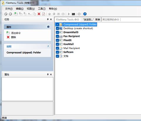Click the move up arrow toolbar icon

[49, 14]
